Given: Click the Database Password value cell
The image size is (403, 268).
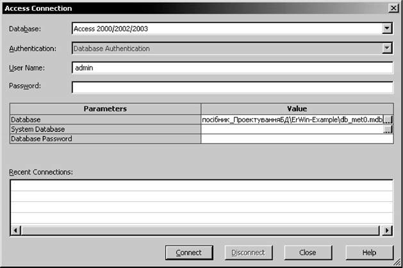Looking at the screenshot, I should click(x=297, y=138).
